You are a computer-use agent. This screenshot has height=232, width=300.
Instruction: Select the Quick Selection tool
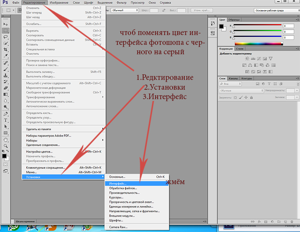click(x=6, y=43)
